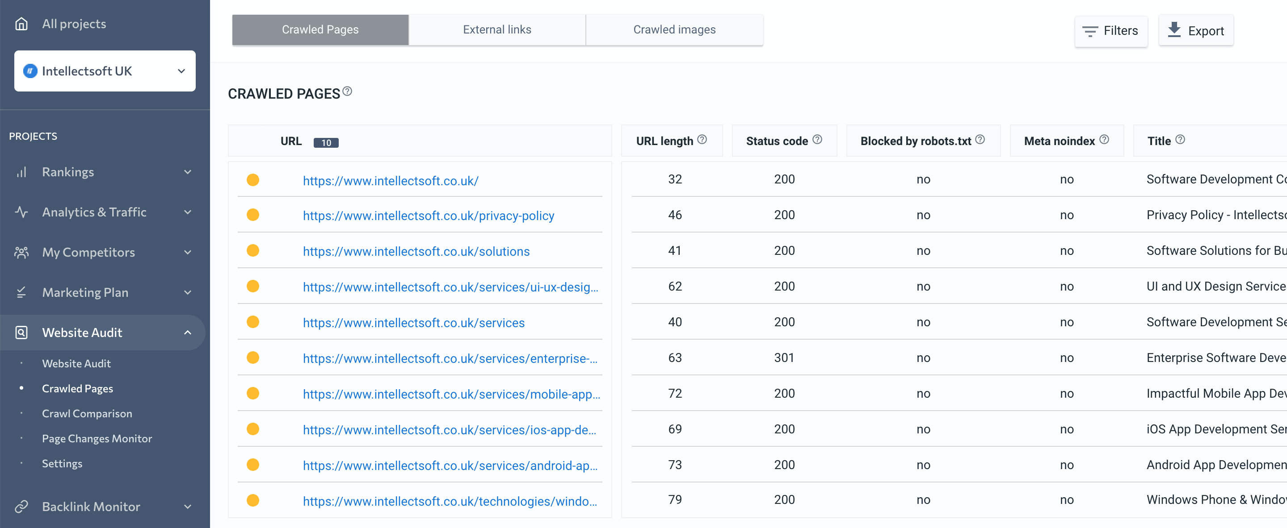Open Settings under Website Audit

point(62,464)
